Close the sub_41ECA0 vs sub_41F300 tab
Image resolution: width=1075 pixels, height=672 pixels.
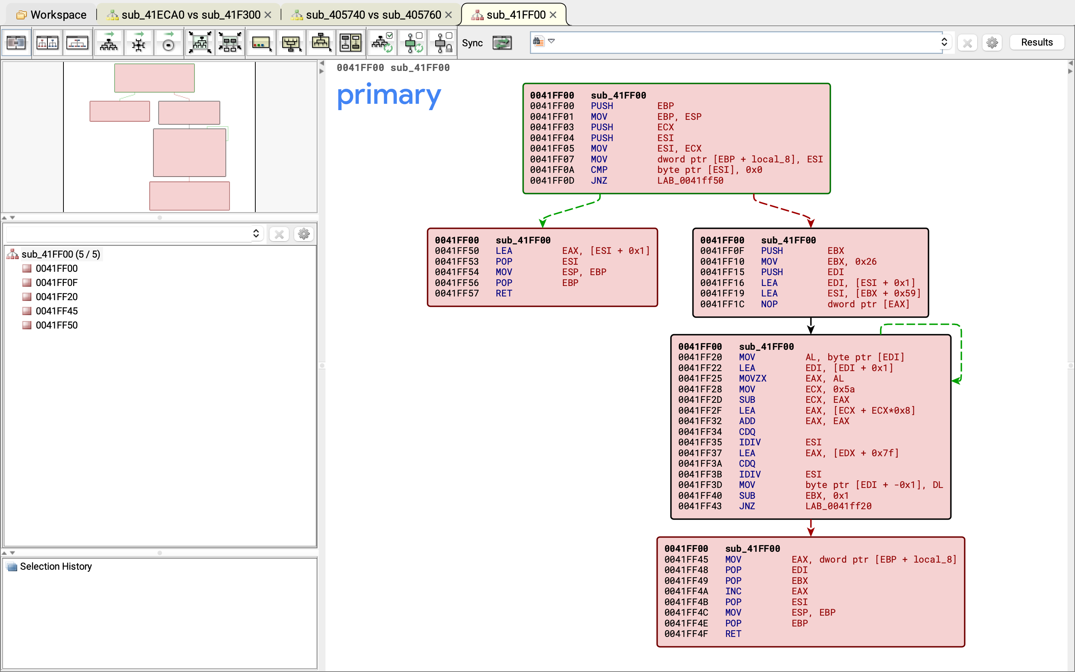[268, 15]
